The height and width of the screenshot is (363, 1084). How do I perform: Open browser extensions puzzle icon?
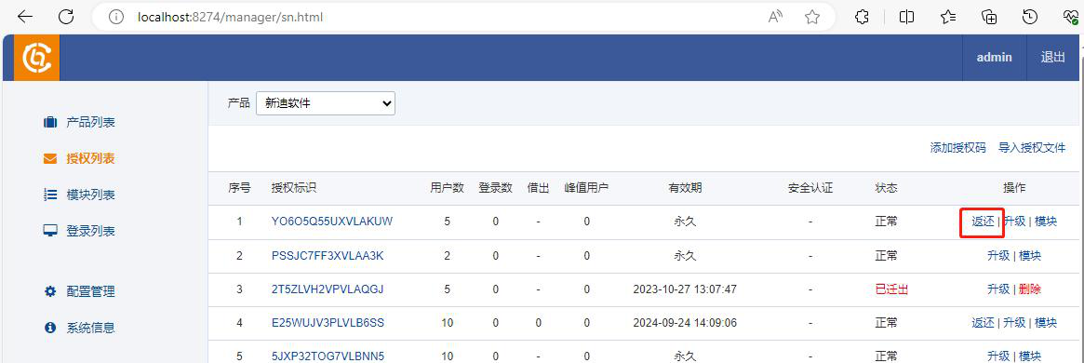click(x=863, y=18)
